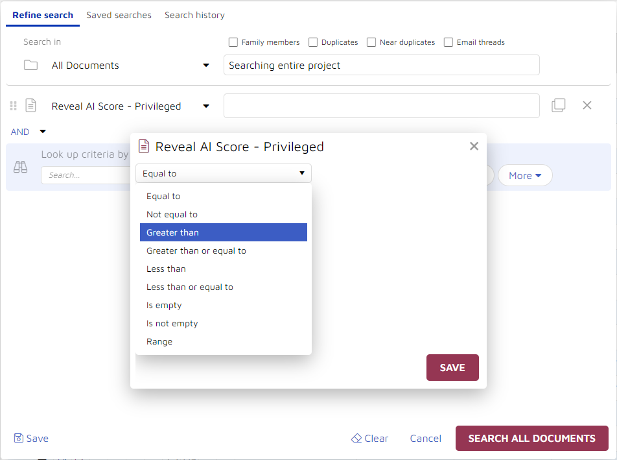Screen dimensions: 617x460
Task: Click SEARCH ALL DOCUMENTS button
Action: click(532, 439)
